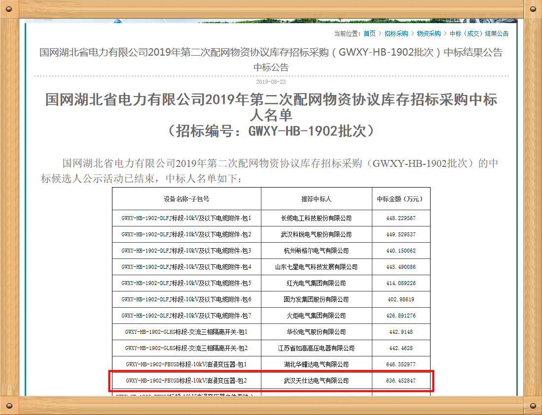Image resolution: width=542 pixels, height=415 pixels.
Task: Select cell 交流三相隔离开关-包2
Action: coord(186,348)
